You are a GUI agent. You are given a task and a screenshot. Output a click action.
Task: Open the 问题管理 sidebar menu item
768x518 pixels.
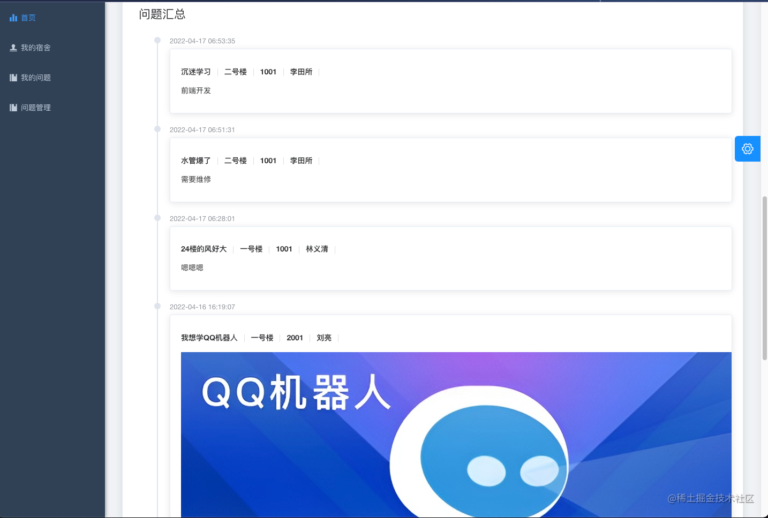(x=52, y=108)
